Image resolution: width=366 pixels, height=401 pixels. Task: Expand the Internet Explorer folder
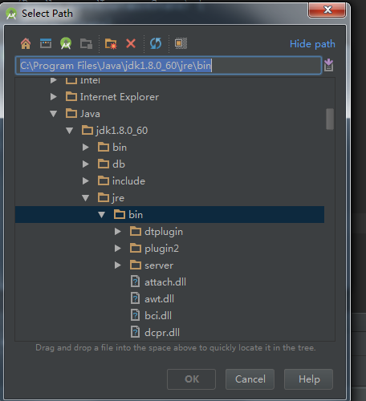point(54,97)
